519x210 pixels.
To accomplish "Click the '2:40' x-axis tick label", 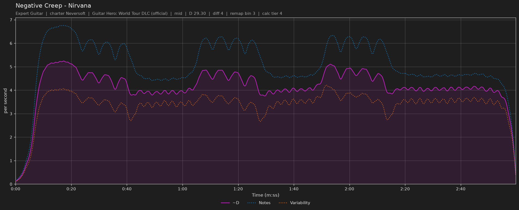I will click(x=461, y=189).
